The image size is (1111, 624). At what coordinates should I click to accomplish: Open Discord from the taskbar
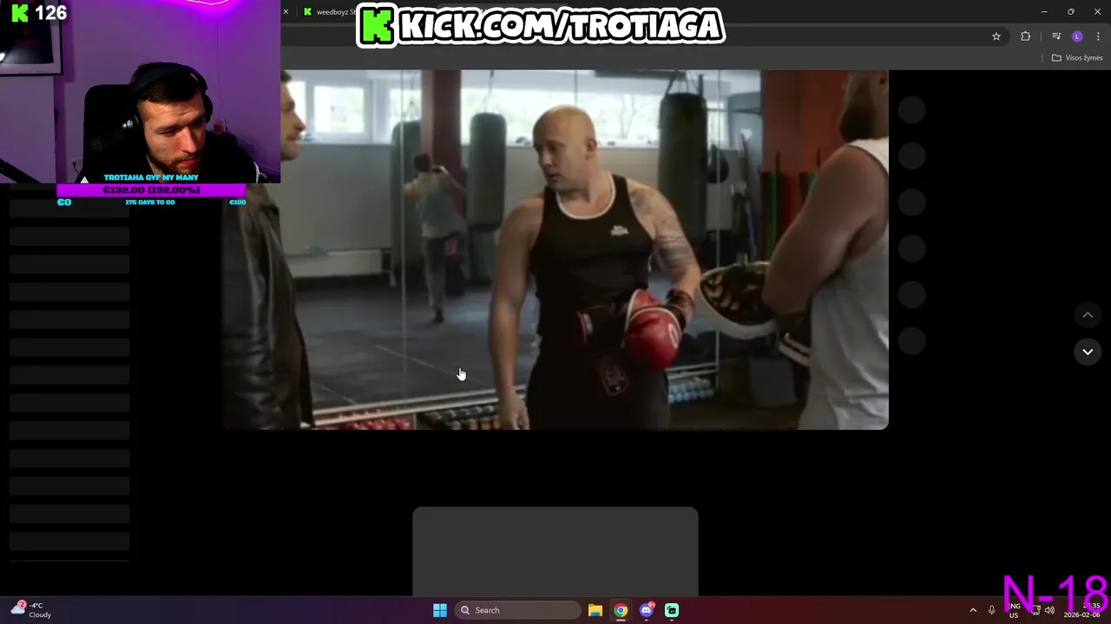pos(646,610)
